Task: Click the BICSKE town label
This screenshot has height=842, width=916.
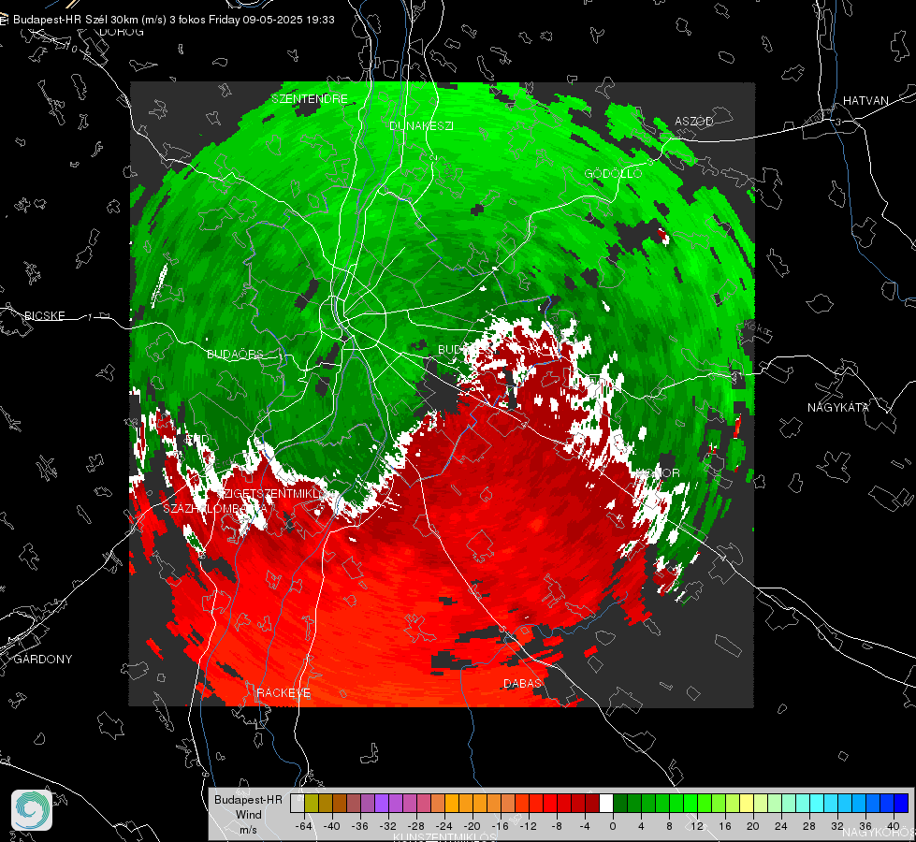Action: 44,315
